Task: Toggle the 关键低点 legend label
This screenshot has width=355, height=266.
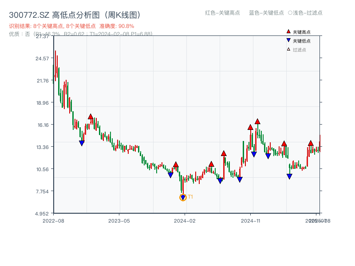Action: pyautogui.click(x=302, y=41)
